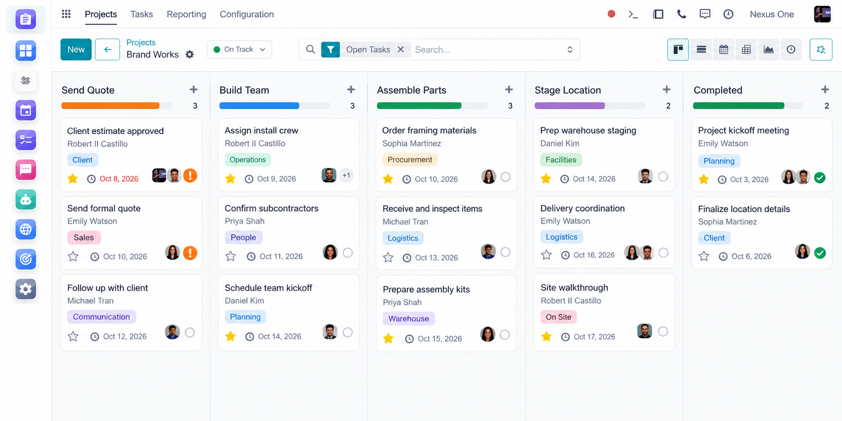This screenshot has height=421, width=842.
Task: Click the red recording indicator icon
Action: coord(611,14)
